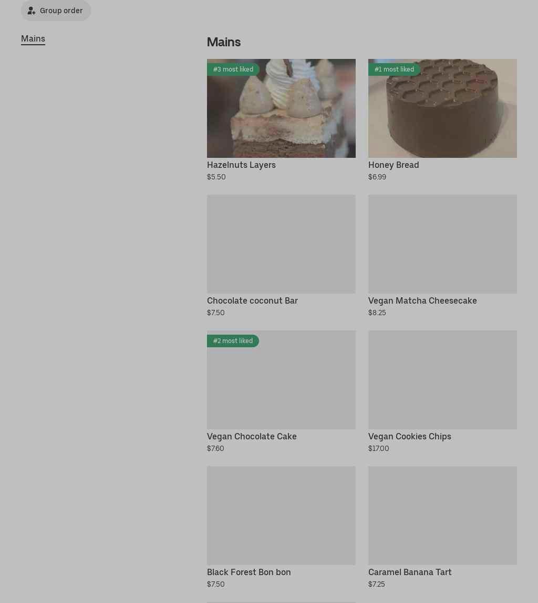The height and width of the screenshot is (603, 538).
Task: Select the Chocolate coconut Bar placeholder image
Action: 281,244
